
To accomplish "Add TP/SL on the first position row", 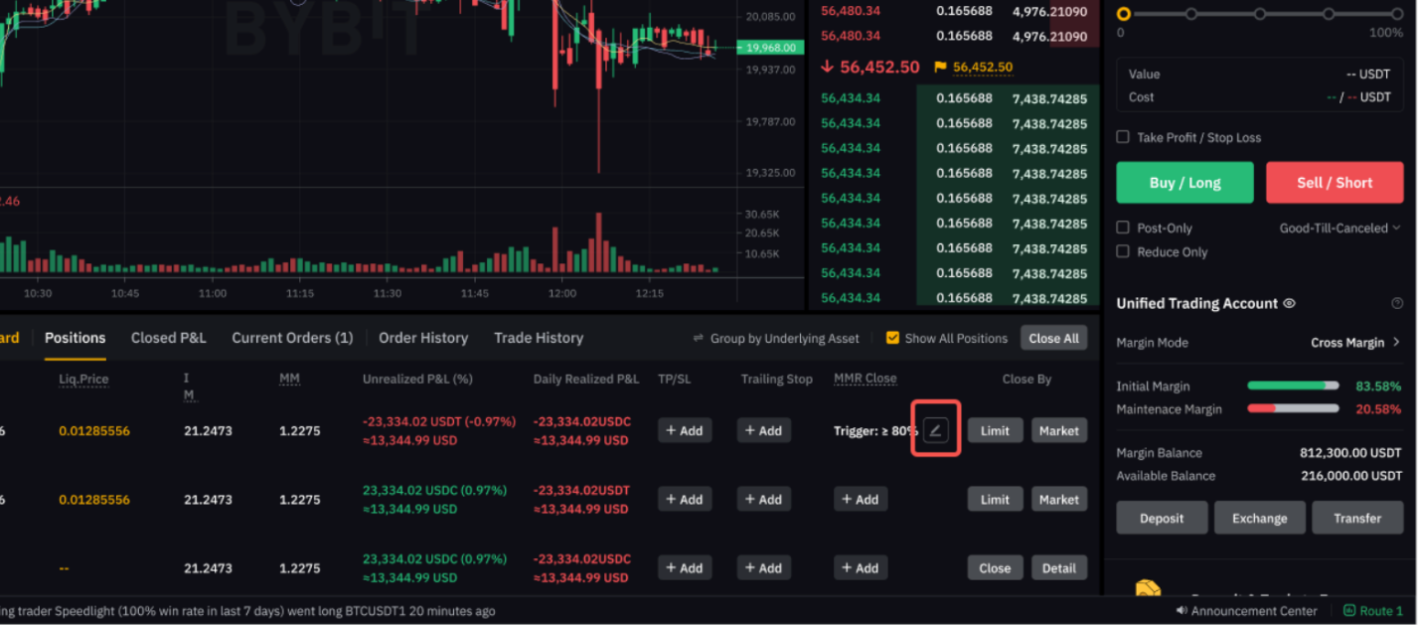I will click(685, 430).
